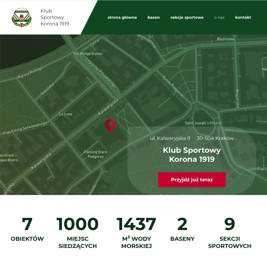Click the "1000 MIEJSC SIEDZĄCYCH" statistic

(x=78, y=233)
